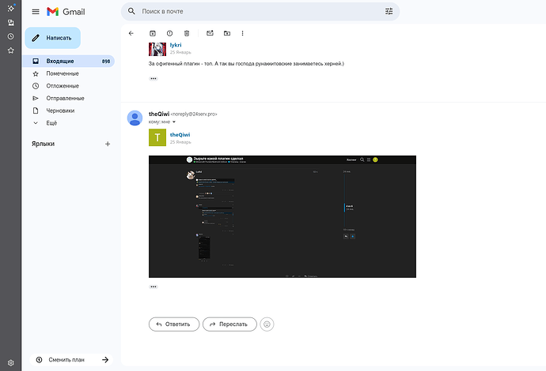Click the green T avatar

[x=157, y=137]
